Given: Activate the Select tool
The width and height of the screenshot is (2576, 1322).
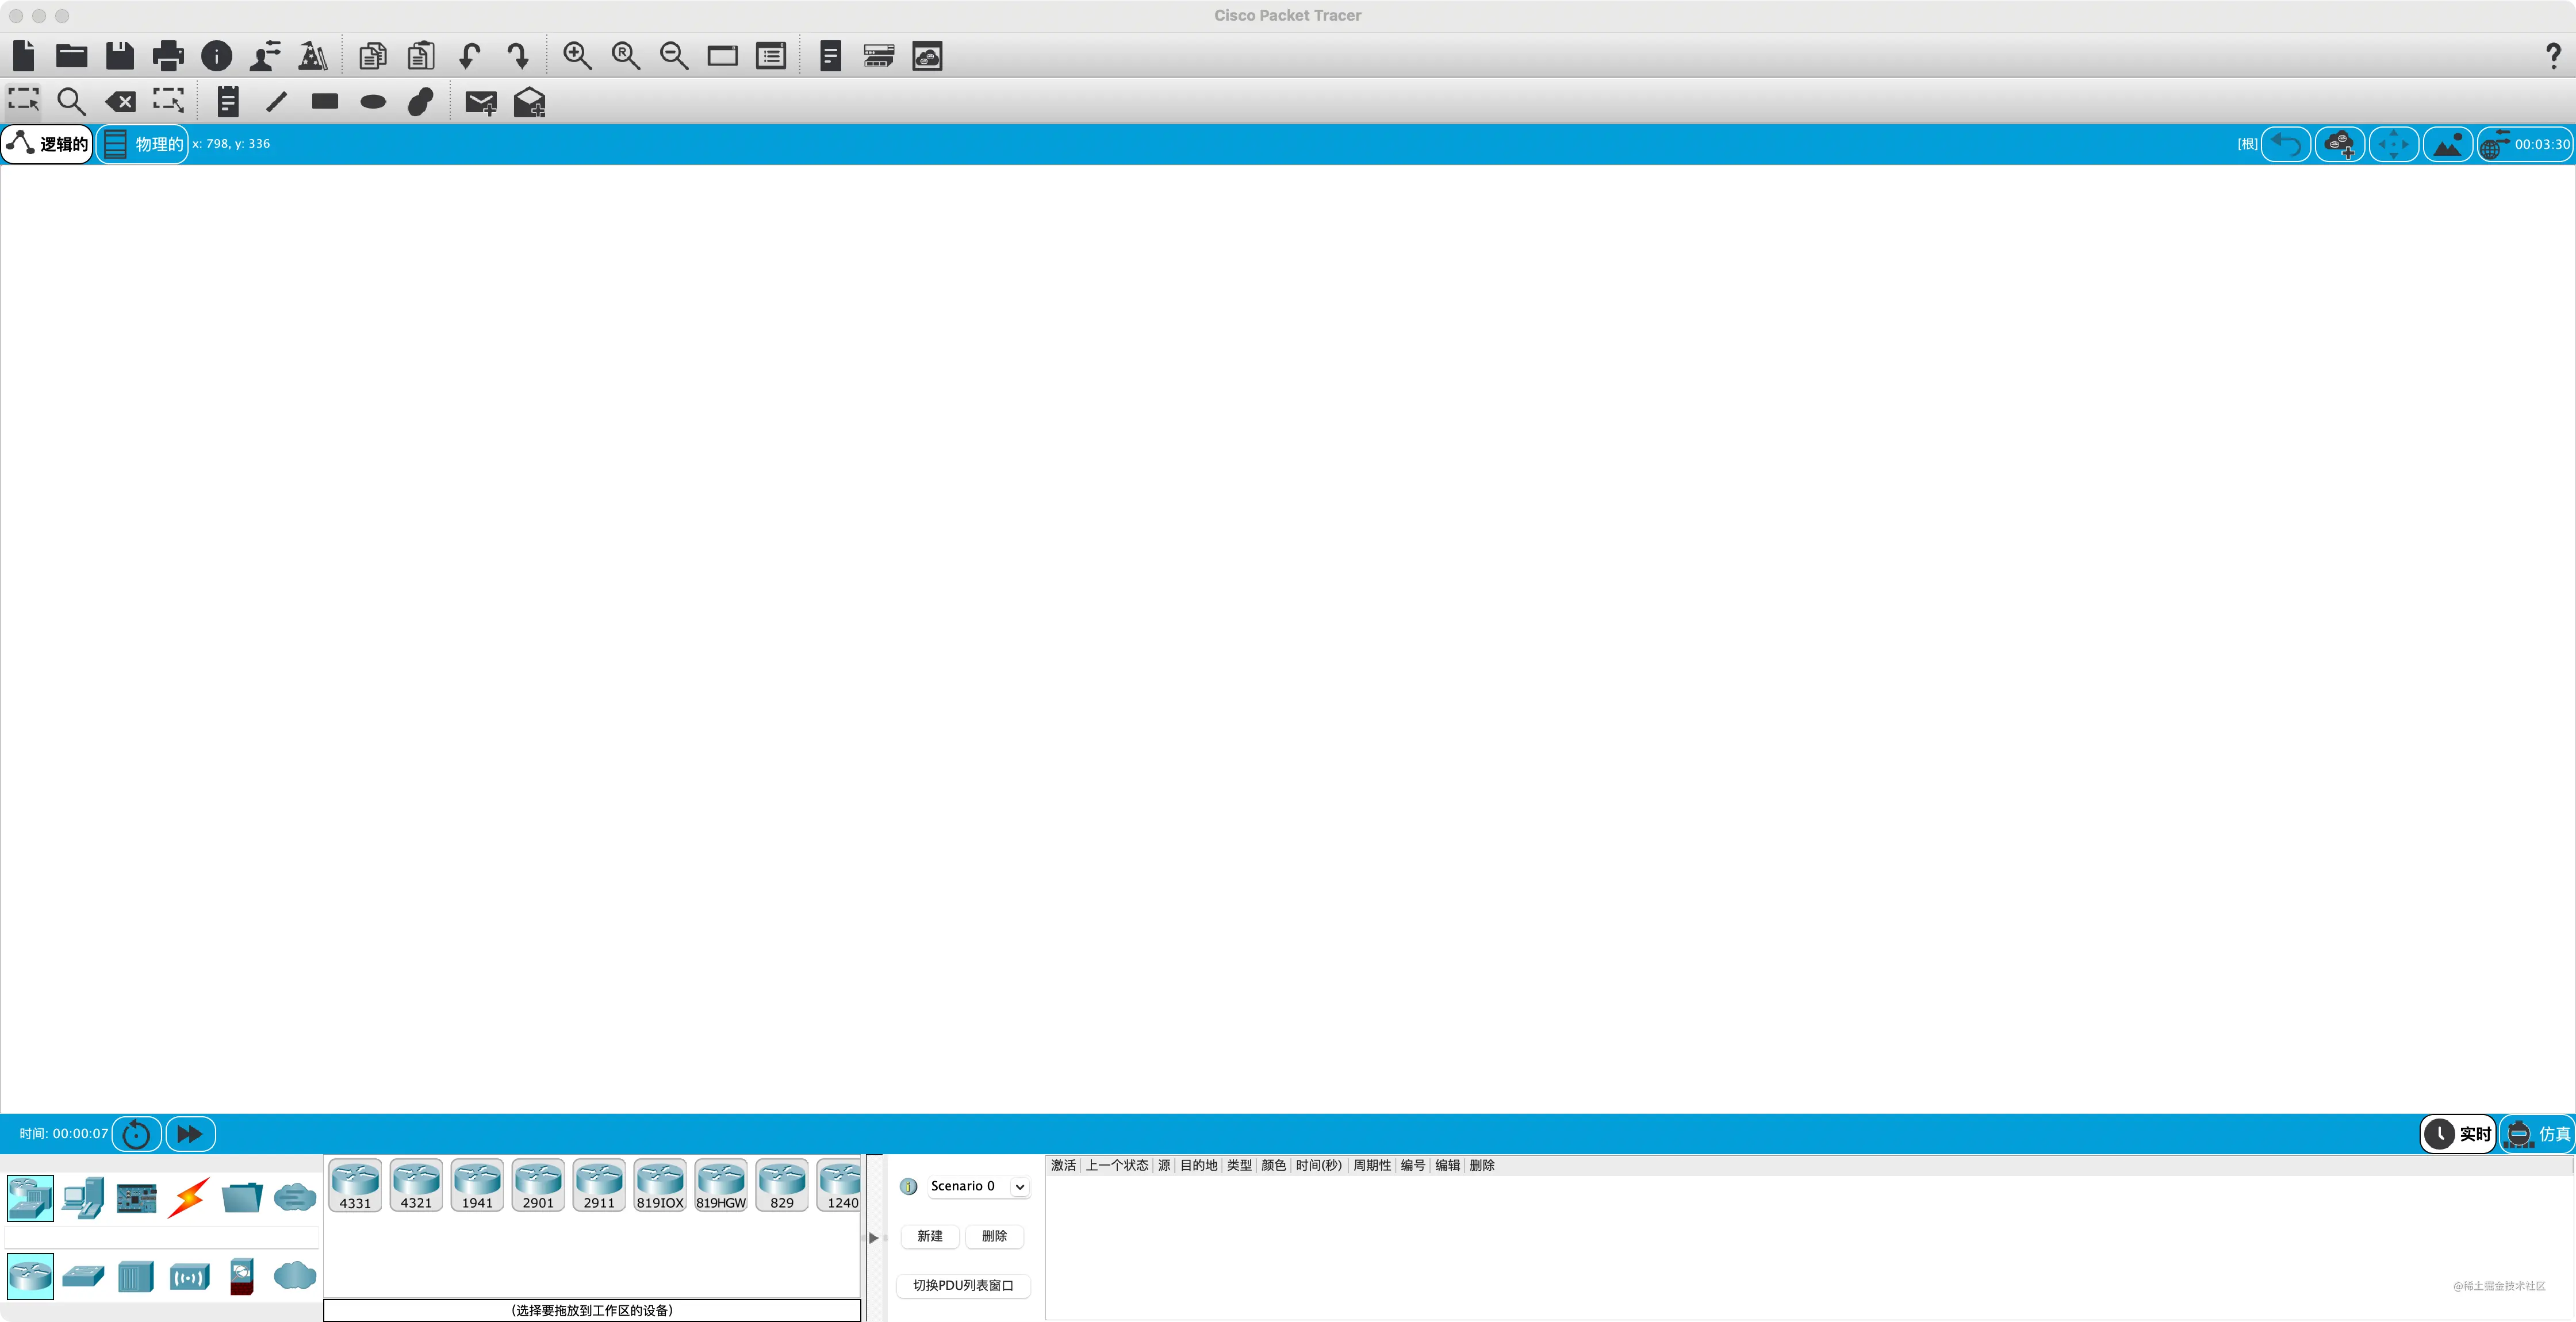Looking at the screenshot, I should tap(24, 101).
